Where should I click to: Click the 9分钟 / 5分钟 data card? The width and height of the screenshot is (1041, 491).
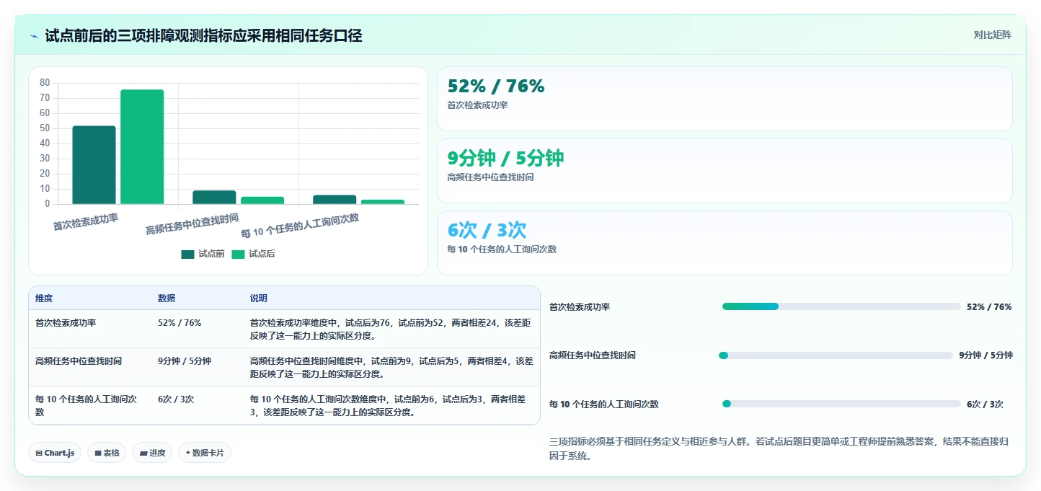[x=725, y=171]
